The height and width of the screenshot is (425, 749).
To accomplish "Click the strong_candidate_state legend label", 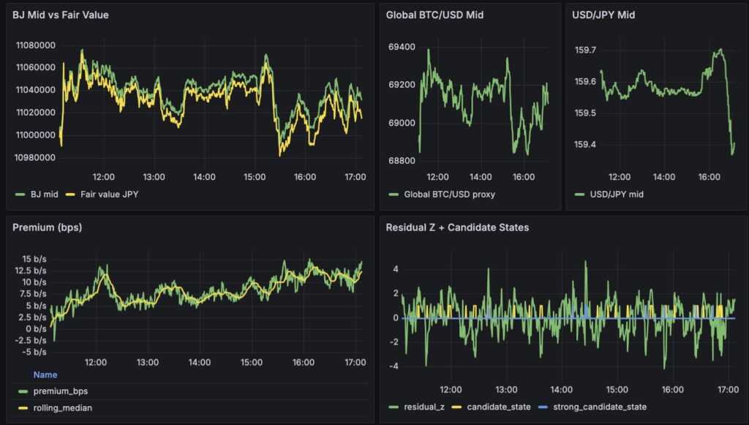I will click(600, 407).
